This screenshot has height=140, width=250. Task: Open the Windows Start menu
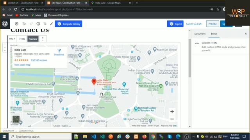point(4,136)
